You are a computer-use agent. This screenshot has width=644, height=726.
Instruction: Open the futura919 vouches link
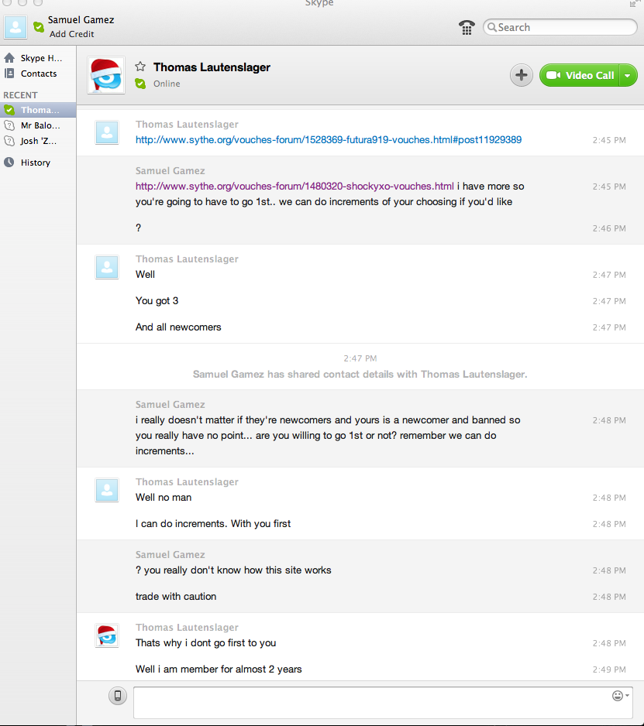tap(328, 140)
